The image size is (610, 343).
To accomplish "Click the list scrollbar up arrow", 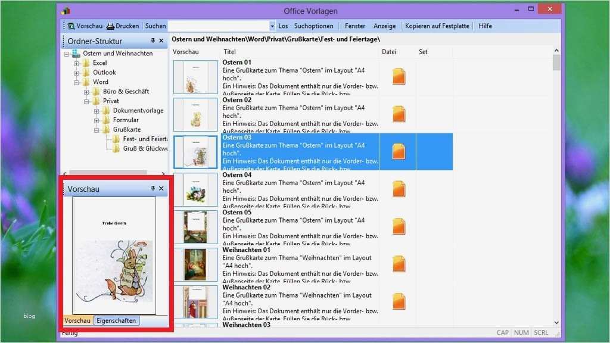I will [x=556, y=51].
